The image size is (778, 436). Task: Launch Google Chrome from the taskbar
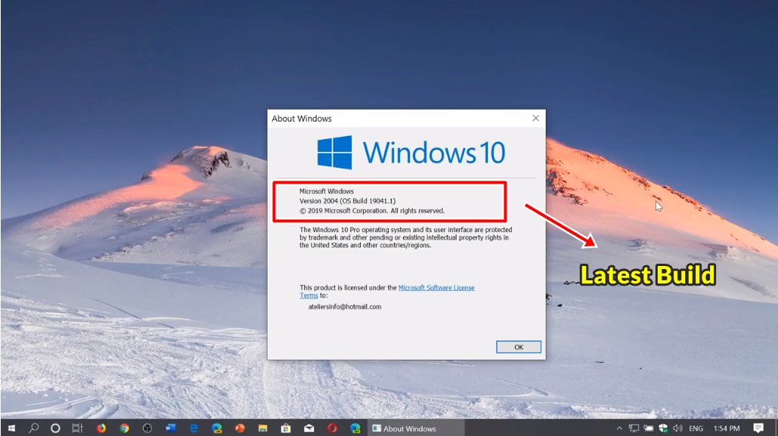point(124,428)
